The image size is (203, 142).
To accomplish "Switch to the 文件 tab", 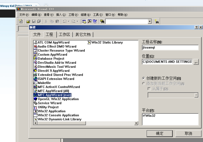I will click(37, 35).
